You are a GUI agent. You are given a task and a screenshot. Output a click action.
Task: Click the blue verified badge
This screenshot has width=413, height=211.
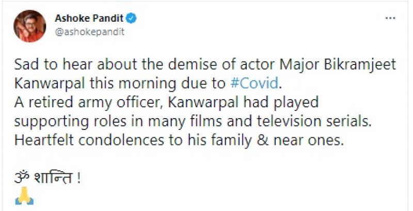[x=133, y=19]
